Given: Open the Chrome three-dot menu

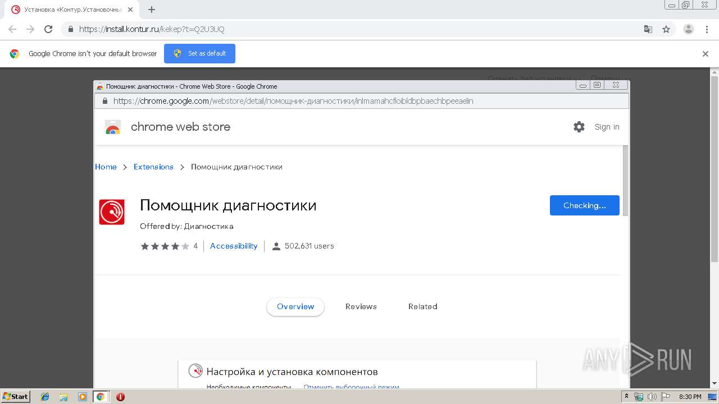Looking at the screenshot, I should tap(707, 29).
